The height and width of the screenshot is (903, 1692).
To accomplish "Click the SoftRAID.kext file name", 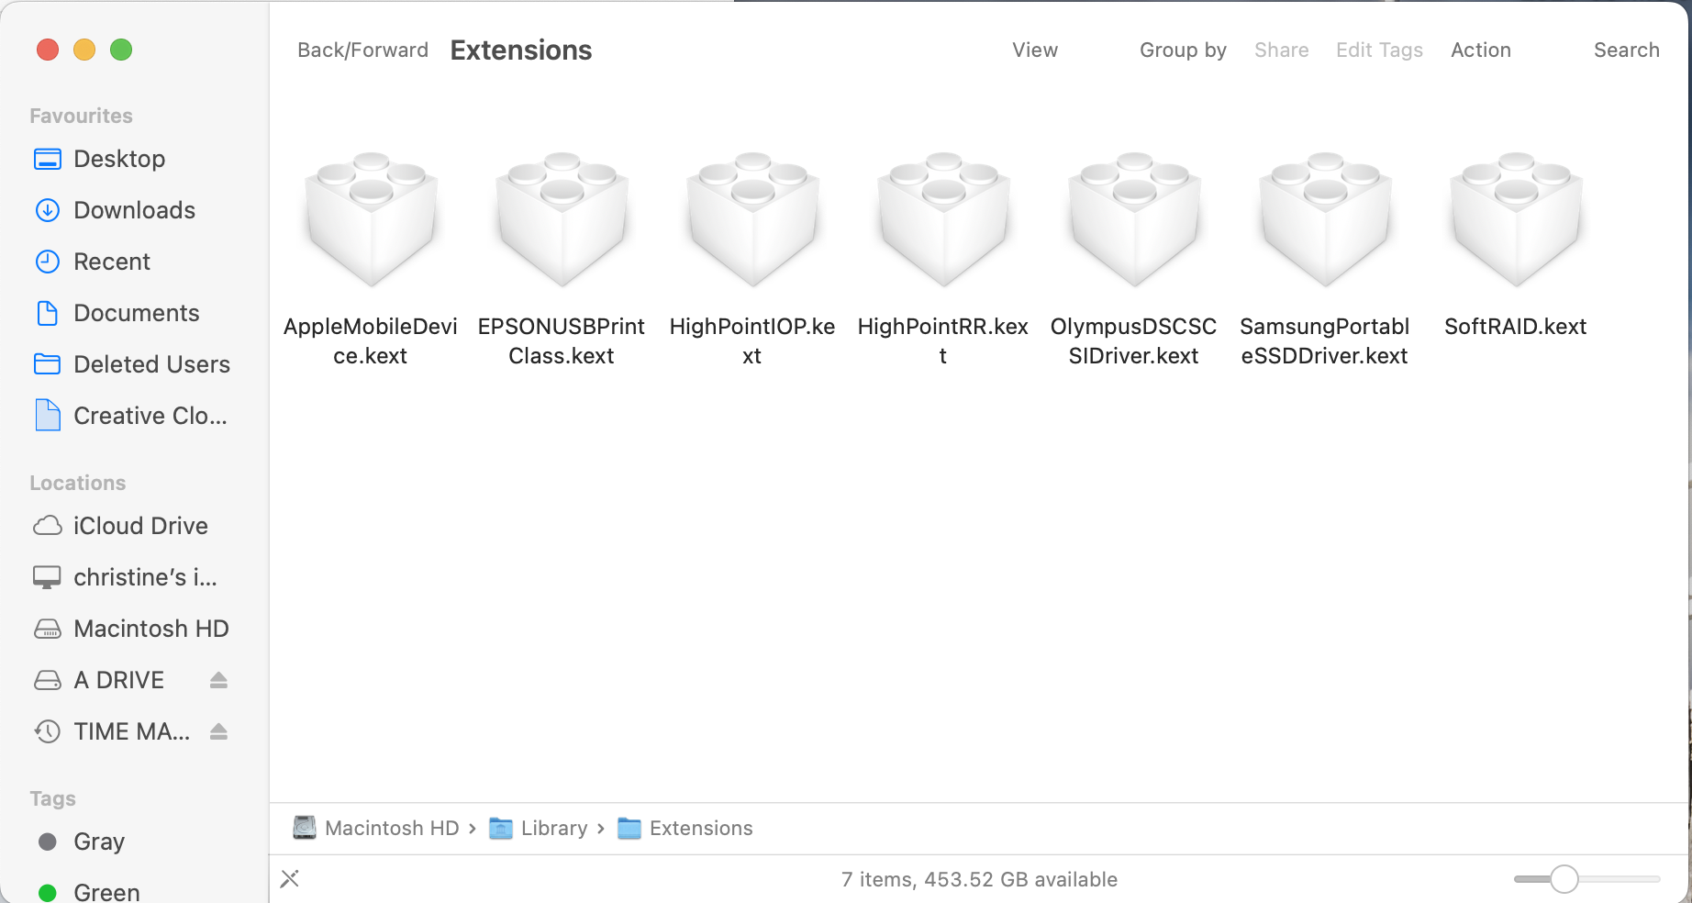I will [1516, 327].
